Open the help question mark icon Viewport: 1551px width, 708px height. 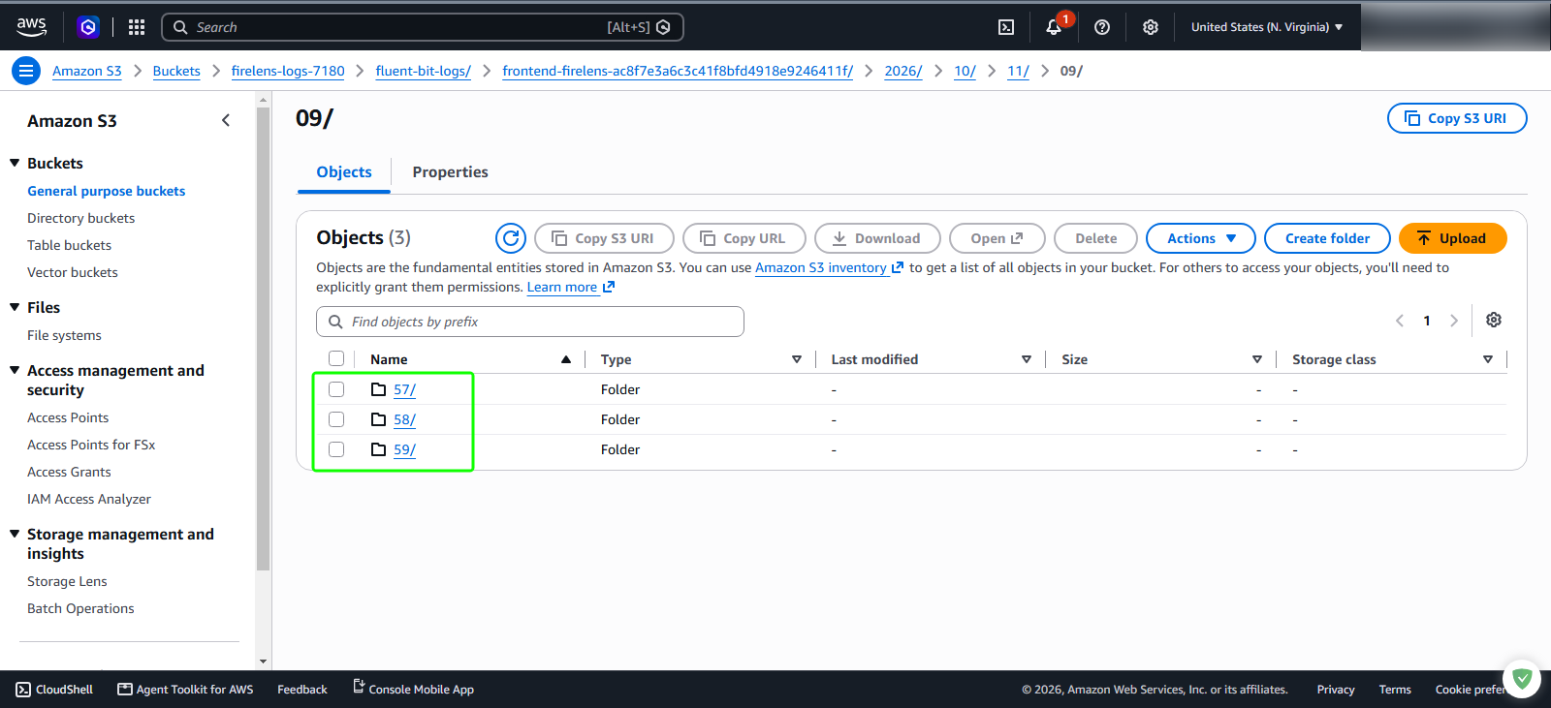click(x=1102, y=27)
